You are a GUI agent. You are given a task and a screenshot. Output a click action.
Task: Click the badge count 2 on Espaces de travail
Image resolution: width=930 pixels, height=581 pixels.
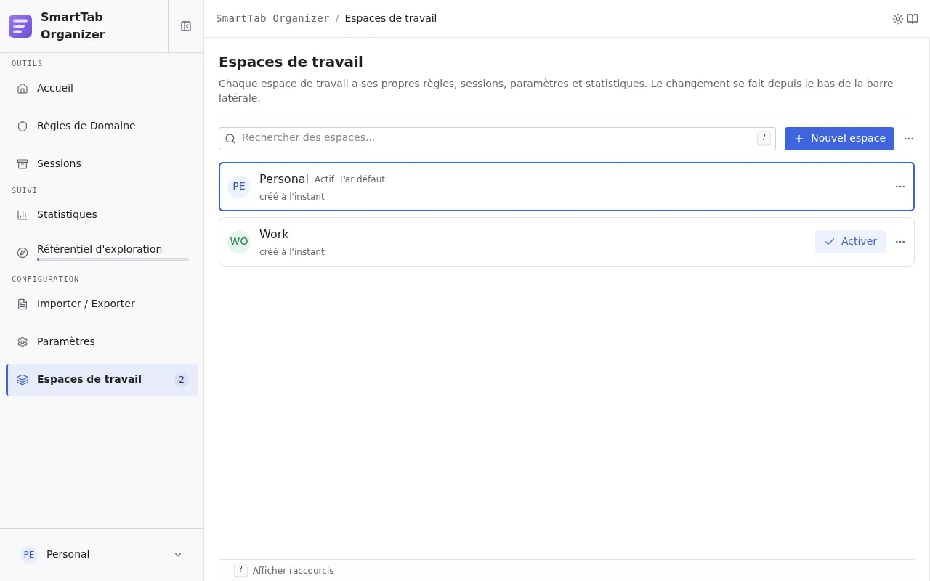[x=182, y=380]
